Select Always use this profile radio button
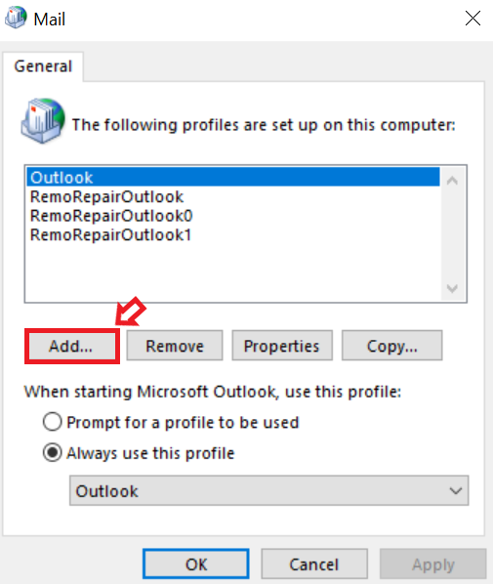The image size is (493, 584). 52,453
